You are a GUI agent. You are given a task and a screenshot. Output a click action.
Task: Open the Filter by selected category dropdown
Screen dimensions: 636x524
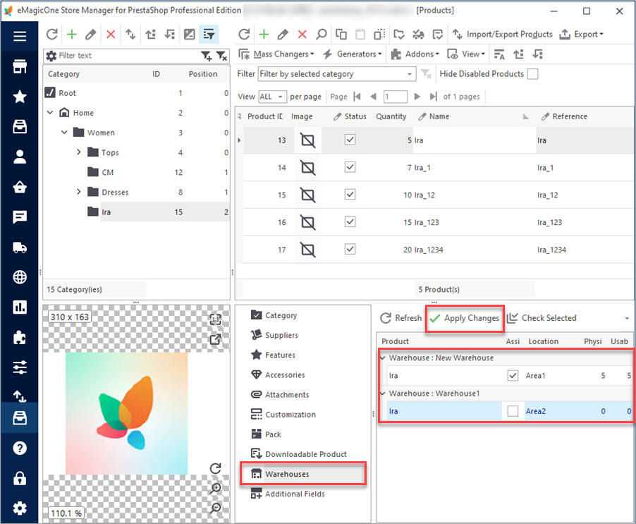337,74
